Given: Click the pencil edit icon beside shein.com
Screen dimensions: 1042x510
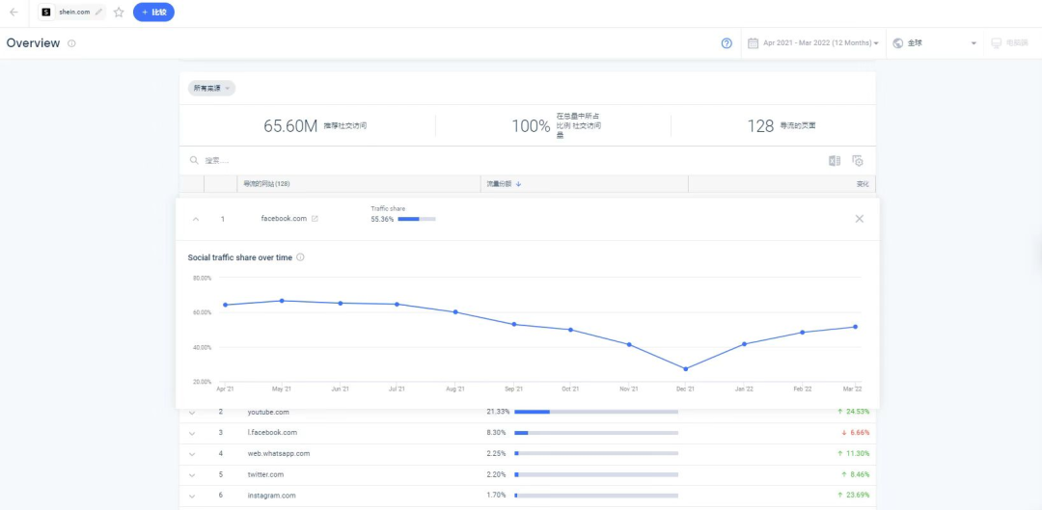Looking at the screenshot, I should click(x=98, y=13).
